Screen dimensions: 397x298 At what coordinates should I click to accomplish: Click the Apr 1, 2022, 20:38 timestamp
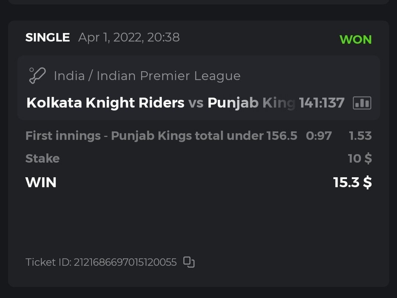(129, 37)
